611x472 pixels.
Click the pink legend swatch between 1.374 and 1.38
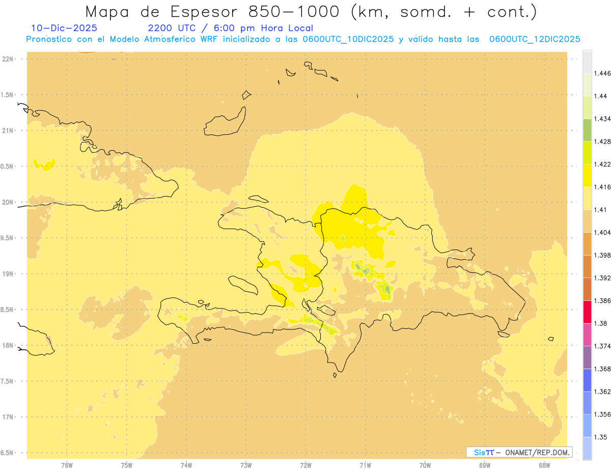point(587,335)
